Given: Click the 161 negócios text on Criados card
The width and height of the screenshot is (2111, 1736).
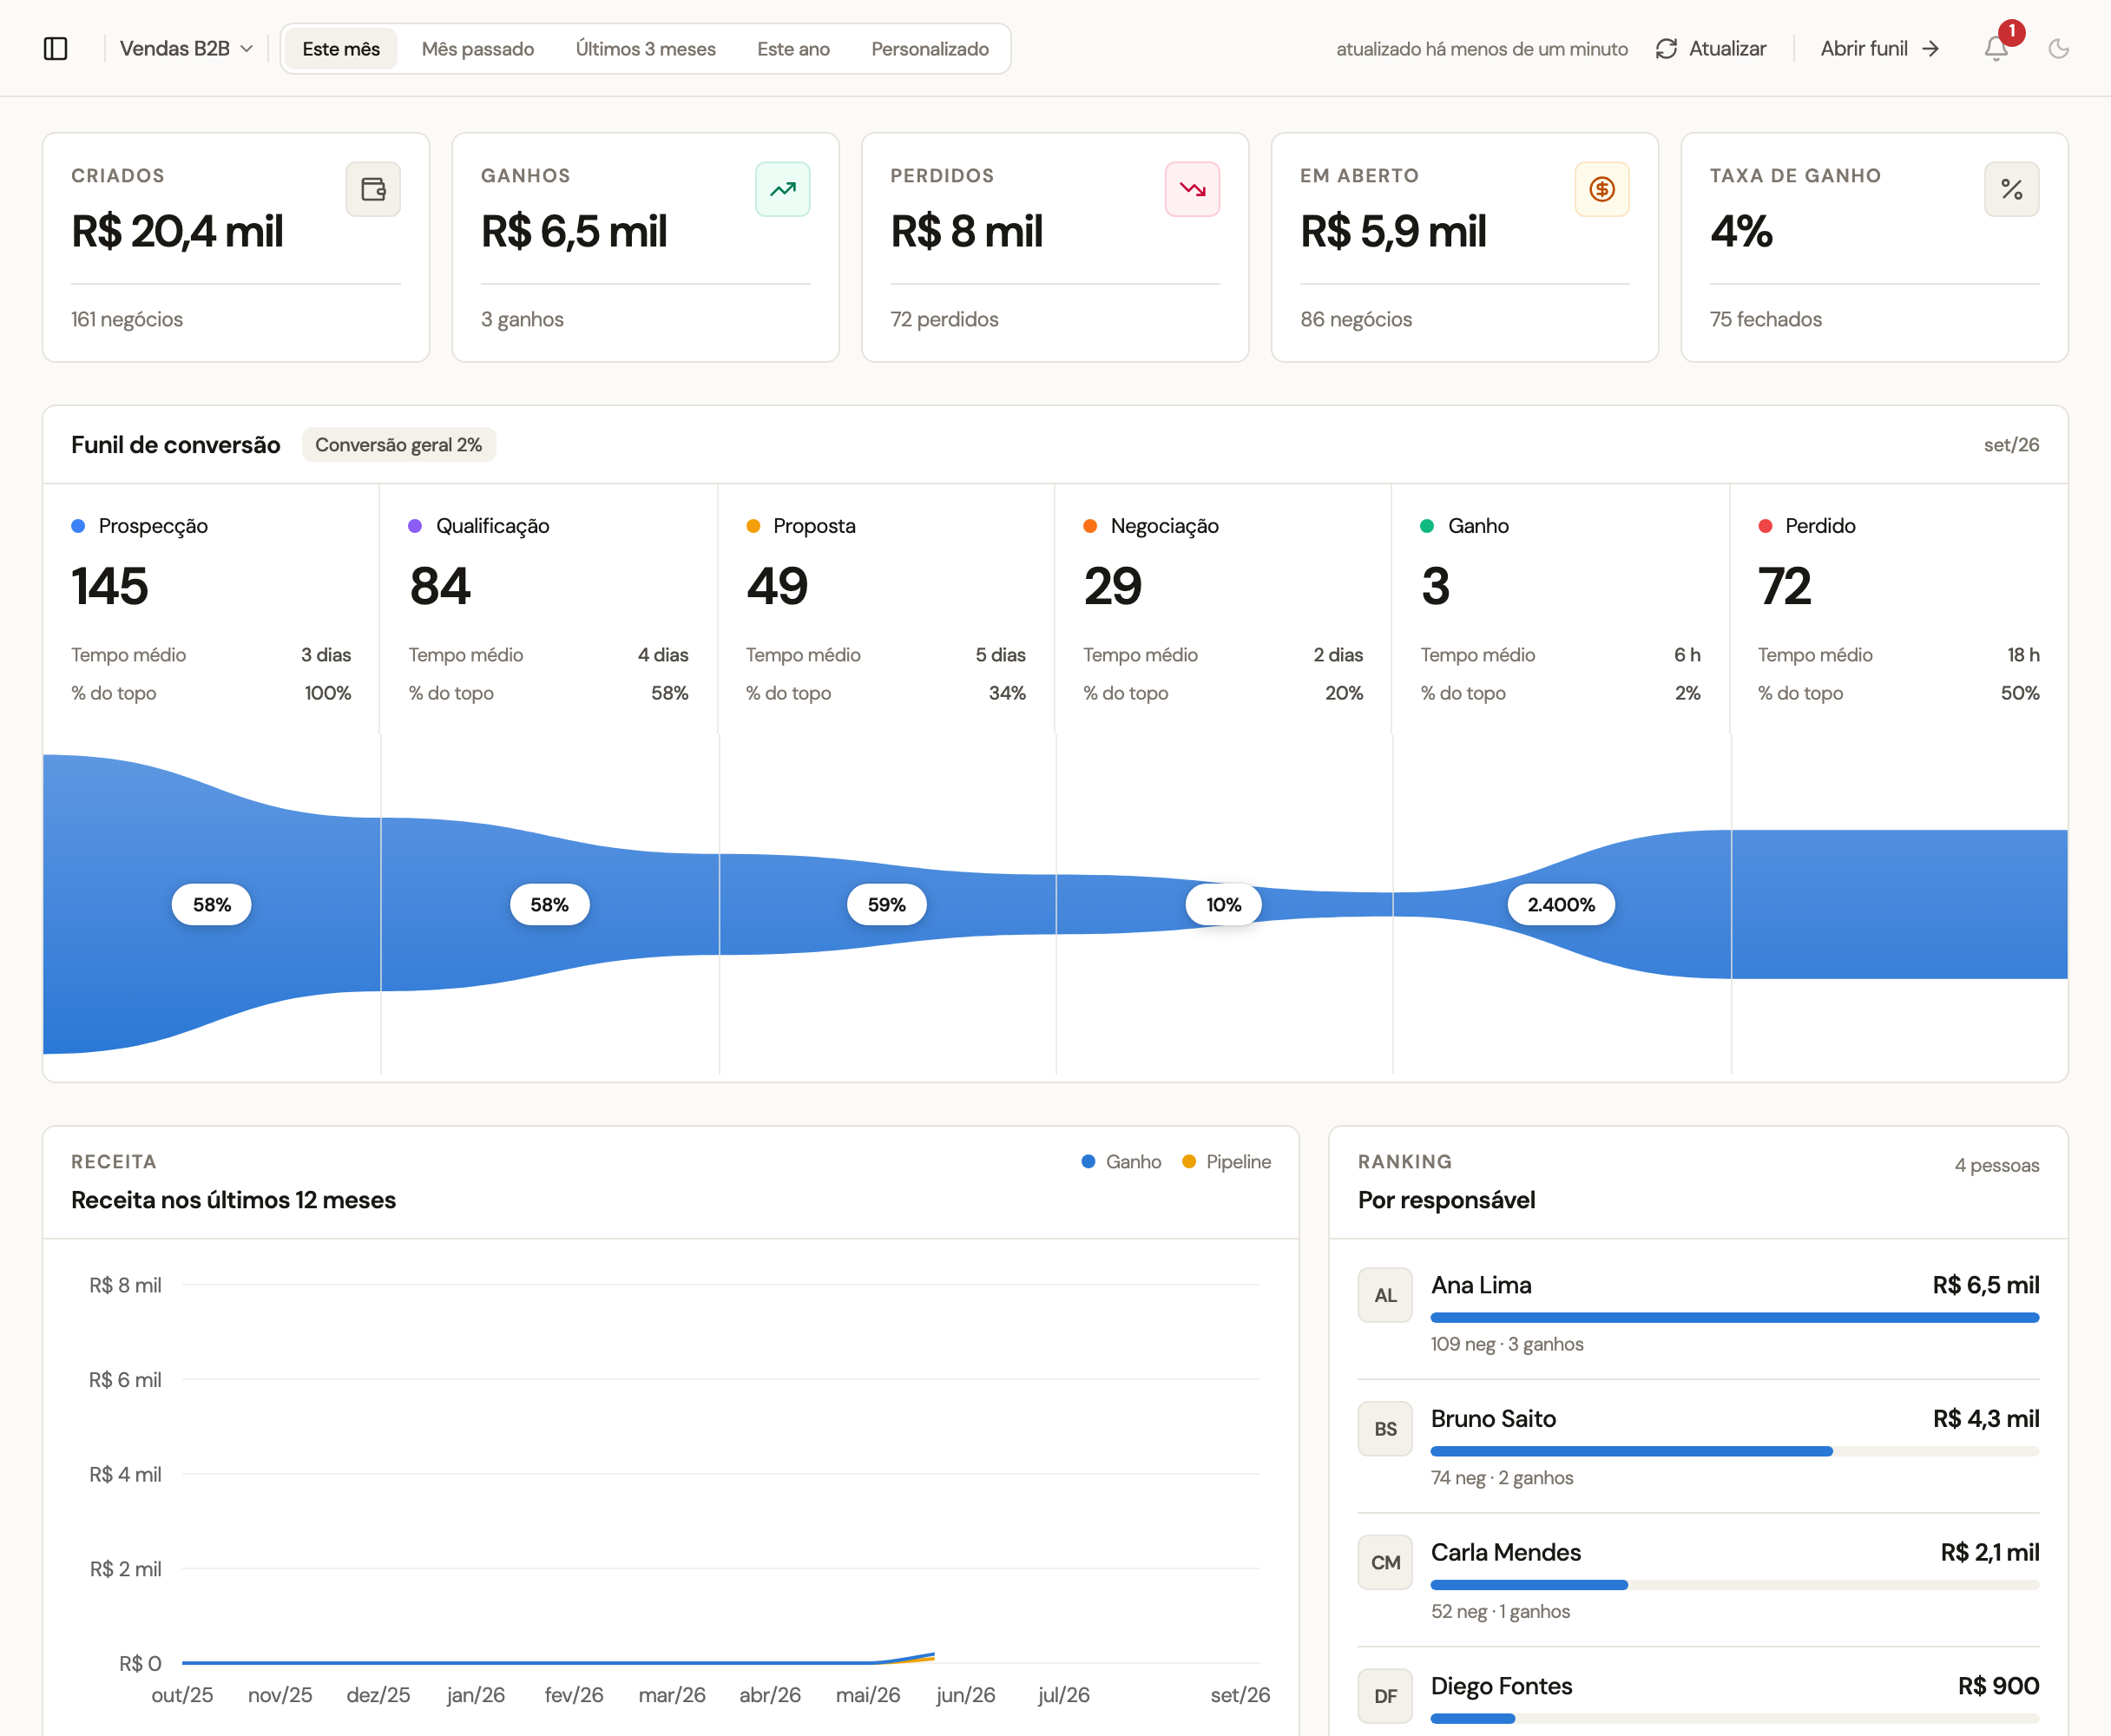Looking at the screenshot, I should pos(127,320).
